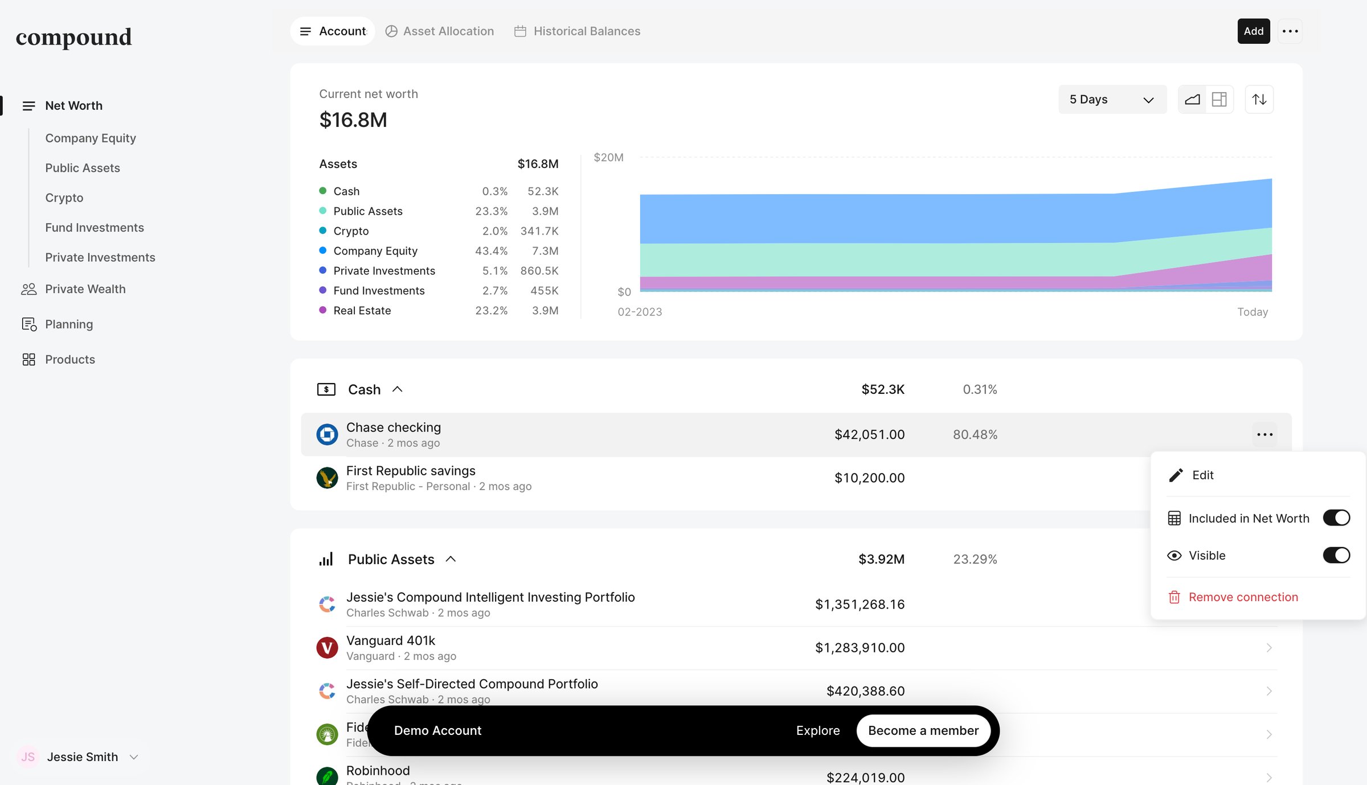Click the Cash section dollar icon
The height and width of the screenshot is (785, 1367).
click(x=326, y=389)
